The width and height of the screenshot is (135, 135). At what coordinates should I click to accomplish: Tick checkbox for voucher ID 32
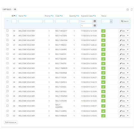[7, 116]
